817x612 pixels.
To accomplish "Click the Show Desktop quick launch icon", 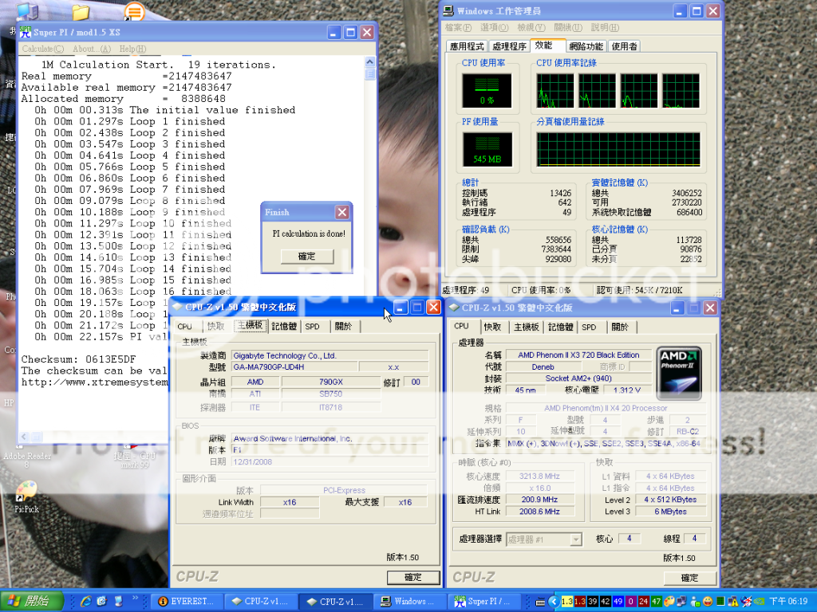I will coord(118,601).
